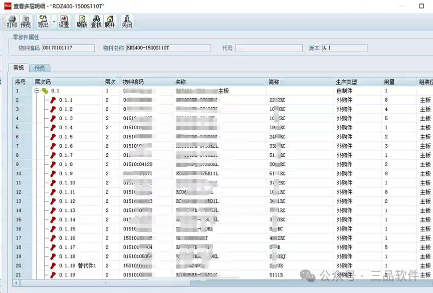This screenshot has width=433, height=293.
Task: Click the red pin icon of node 0.1.5
Action: click(x=53, y=137)
